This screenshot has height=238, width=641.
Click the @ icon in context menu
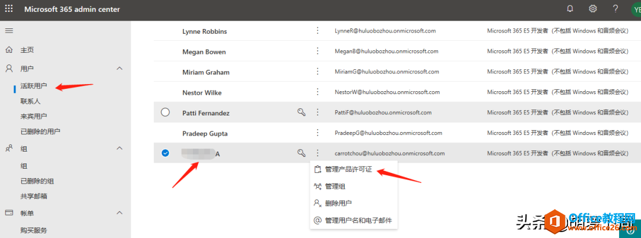coord(318,220)
